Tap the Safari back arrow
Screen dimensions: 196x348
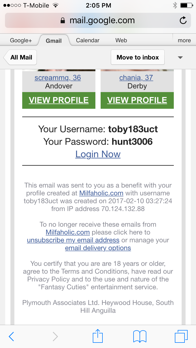[11, 337]
